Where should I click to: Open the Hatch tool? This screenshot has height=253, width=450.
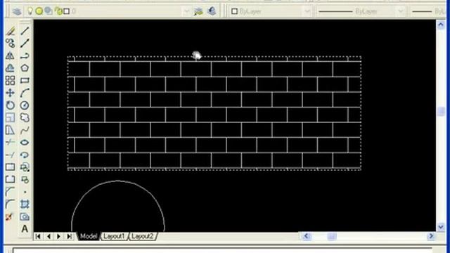25,204
